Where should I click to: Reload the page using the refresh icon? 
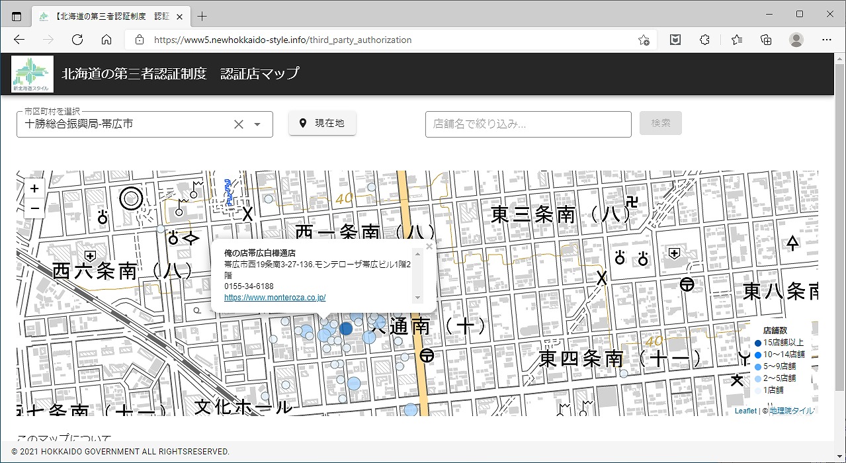(x=77, y=40)
